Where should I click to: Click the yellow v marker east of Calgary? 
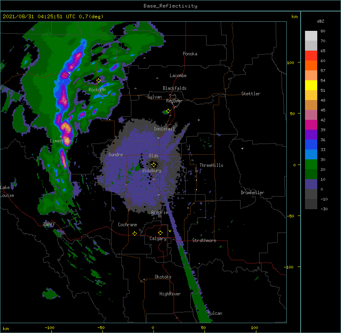tap(170, 231)
